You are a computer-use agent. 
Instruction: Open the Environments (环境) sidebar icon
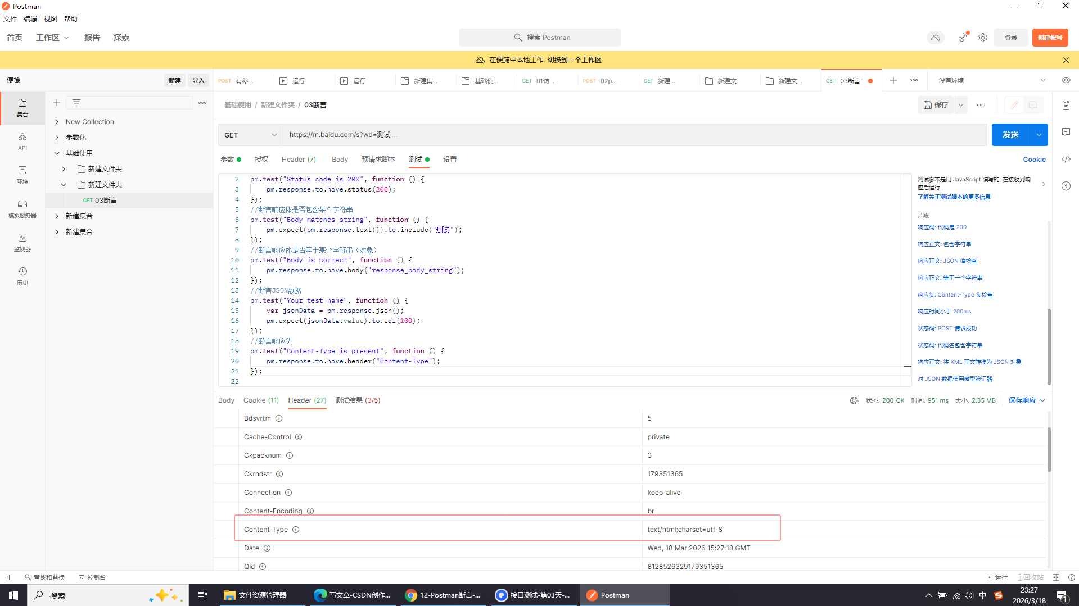coord(22,175)
